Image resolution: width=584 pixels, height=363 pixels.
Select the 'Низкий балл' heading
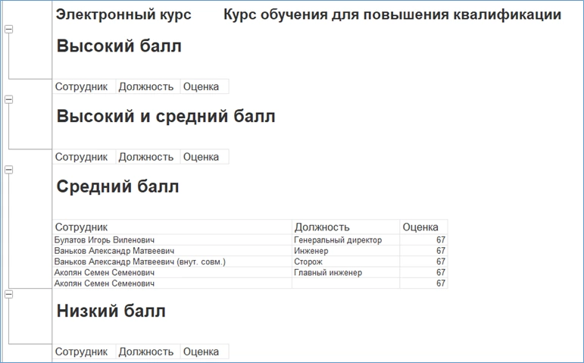point(111,311)
